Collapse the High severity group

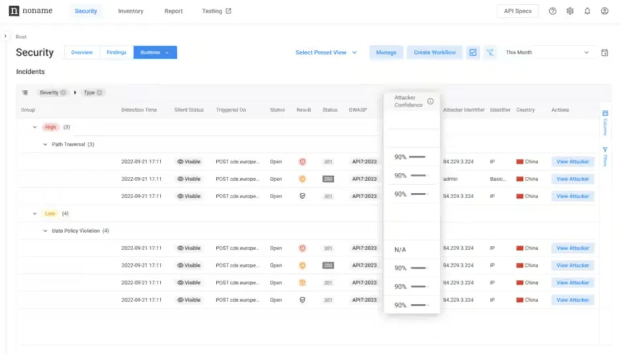point(34,127)
